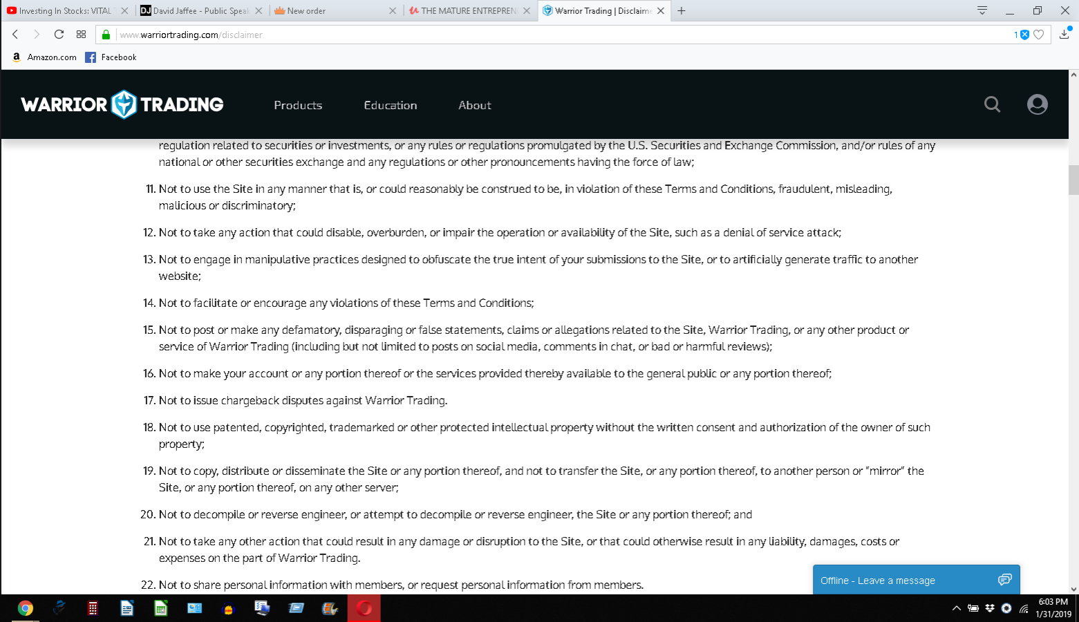This screenshot has width=1079, height=622.
Task: Click the scrollbar down arrow
Action: [1073, 589]
